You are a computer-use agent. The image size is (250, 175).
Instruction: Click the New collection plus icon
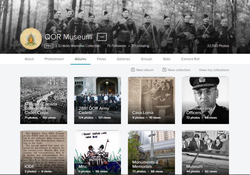pyautogui.click(x=164, y=70)
